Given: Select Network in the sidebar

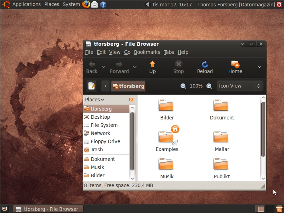Looking at the screenshot, I should coord(106,133).
